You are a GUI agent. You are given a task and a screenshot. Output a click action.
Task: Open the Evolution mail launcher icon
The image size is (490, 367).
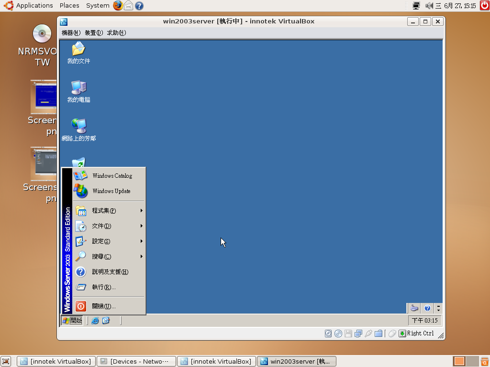pos(128,6)
